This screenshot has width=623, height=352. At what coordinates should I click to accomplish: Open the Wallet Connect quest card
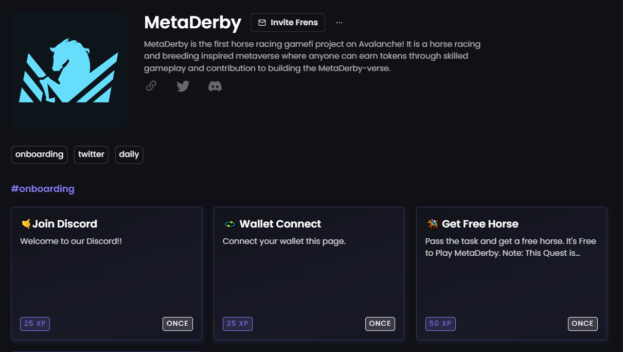click(x=309, y=273)
